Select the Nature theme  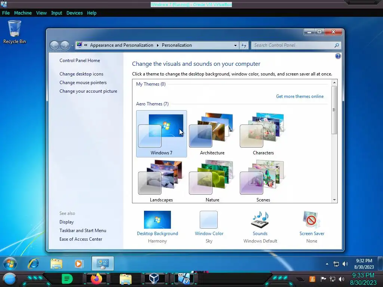click(x=212, y=181)
